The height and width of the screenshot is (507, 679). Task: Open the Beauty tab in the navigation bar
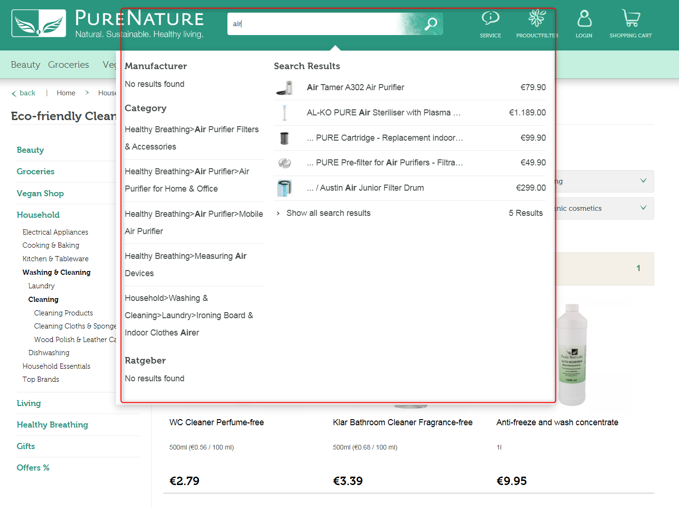tap(25, 64)
